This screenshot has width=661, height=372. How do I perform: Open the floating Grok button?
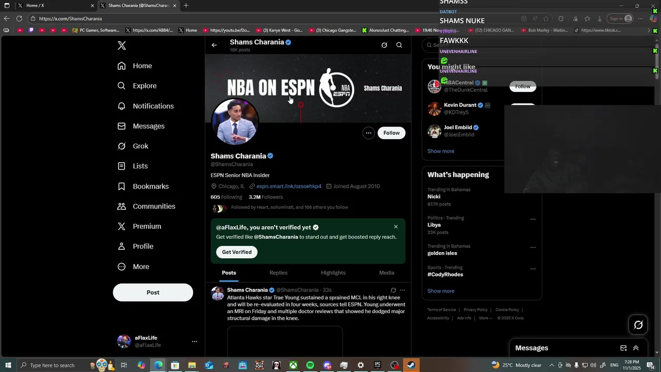tap(638, 324)
